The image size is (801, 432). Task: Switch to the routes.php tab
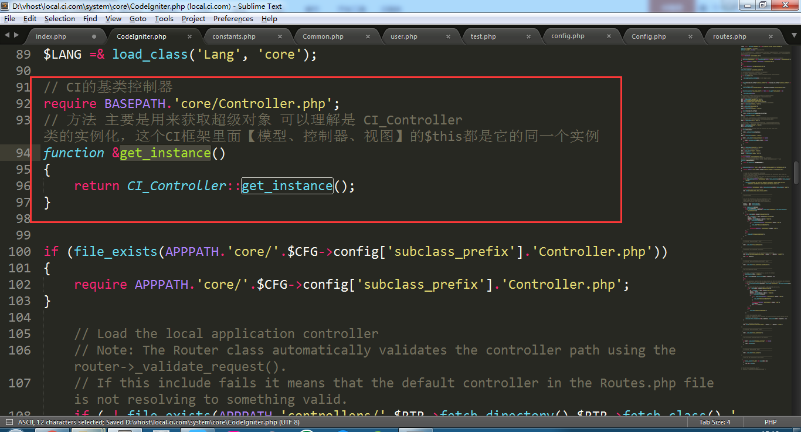[x=729, y=36]
